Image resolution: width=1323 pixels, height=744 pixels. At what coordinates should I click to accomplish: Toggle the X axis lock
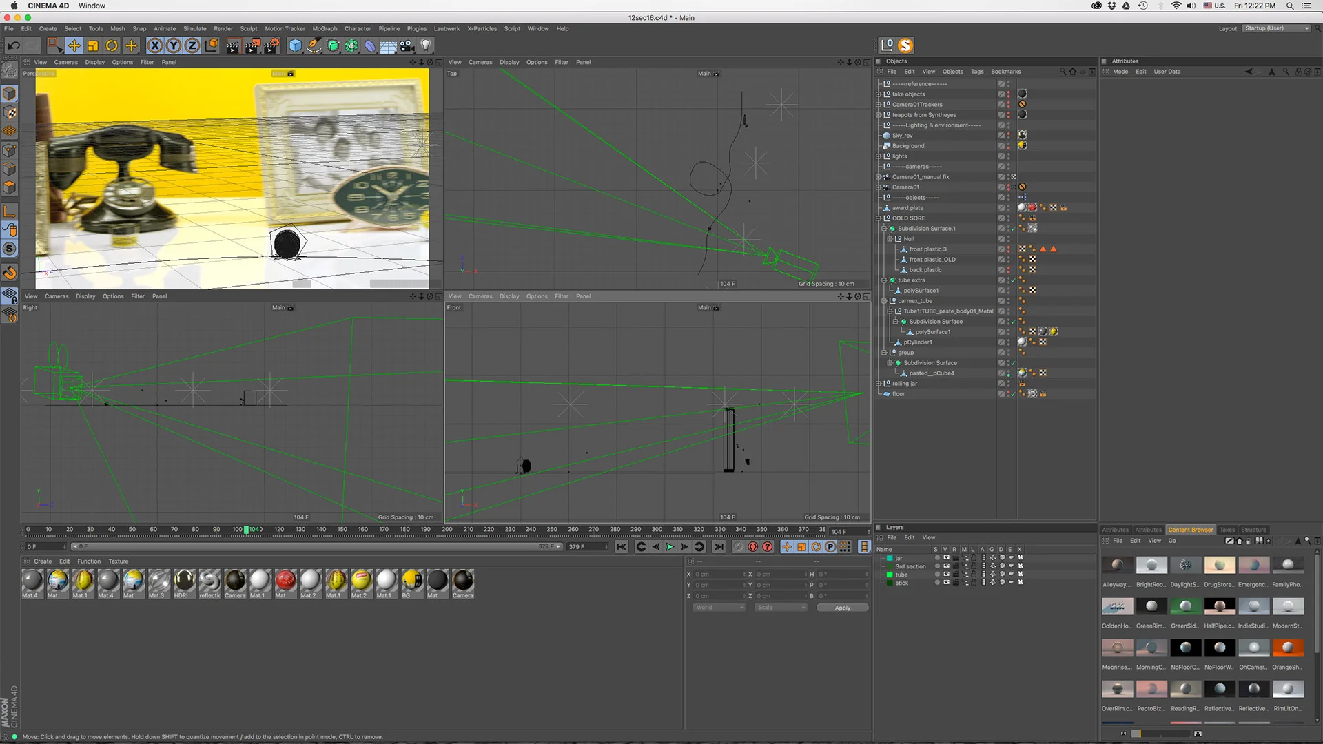(155, 45)
